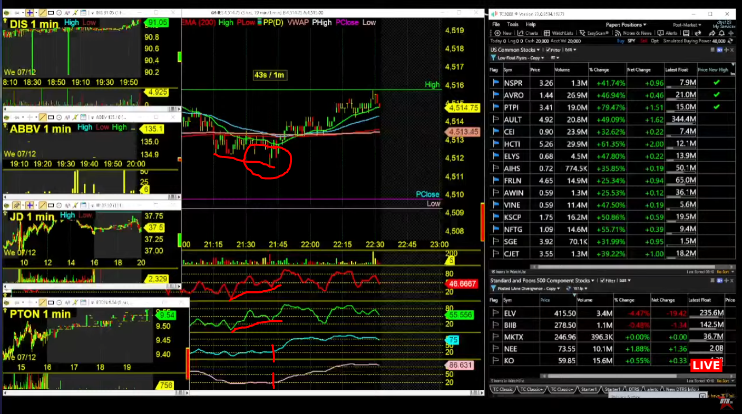Toggle Price New High checkmark for PTPI
The width and height of the screenshot is (742, 414).
[x=716, y=107]
